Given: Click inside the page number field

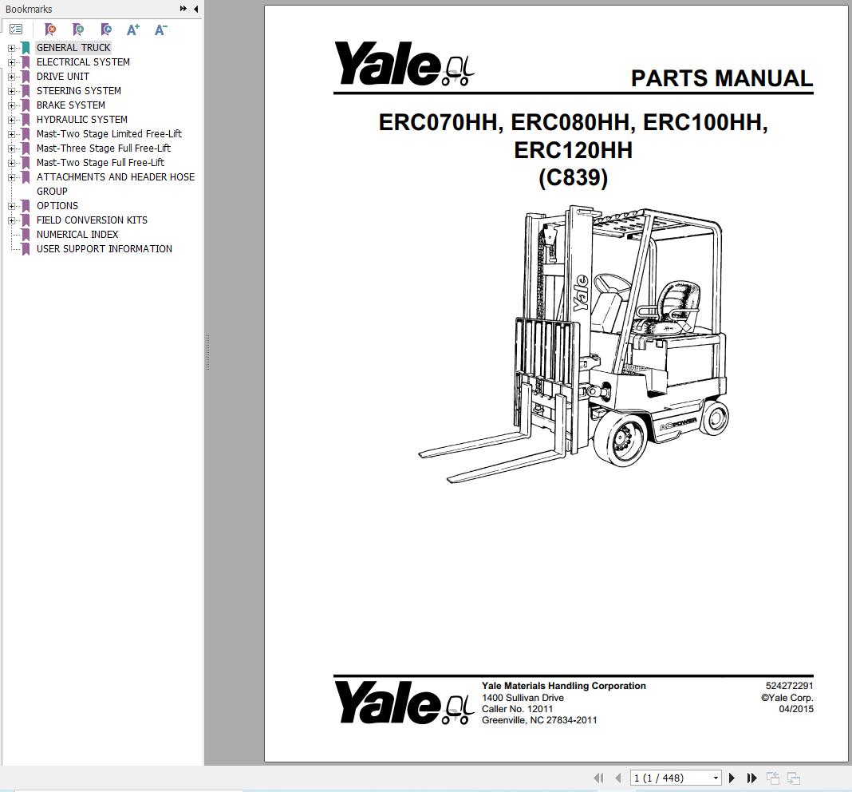Looking at the screenshot, I should click(x=670, y=777).
